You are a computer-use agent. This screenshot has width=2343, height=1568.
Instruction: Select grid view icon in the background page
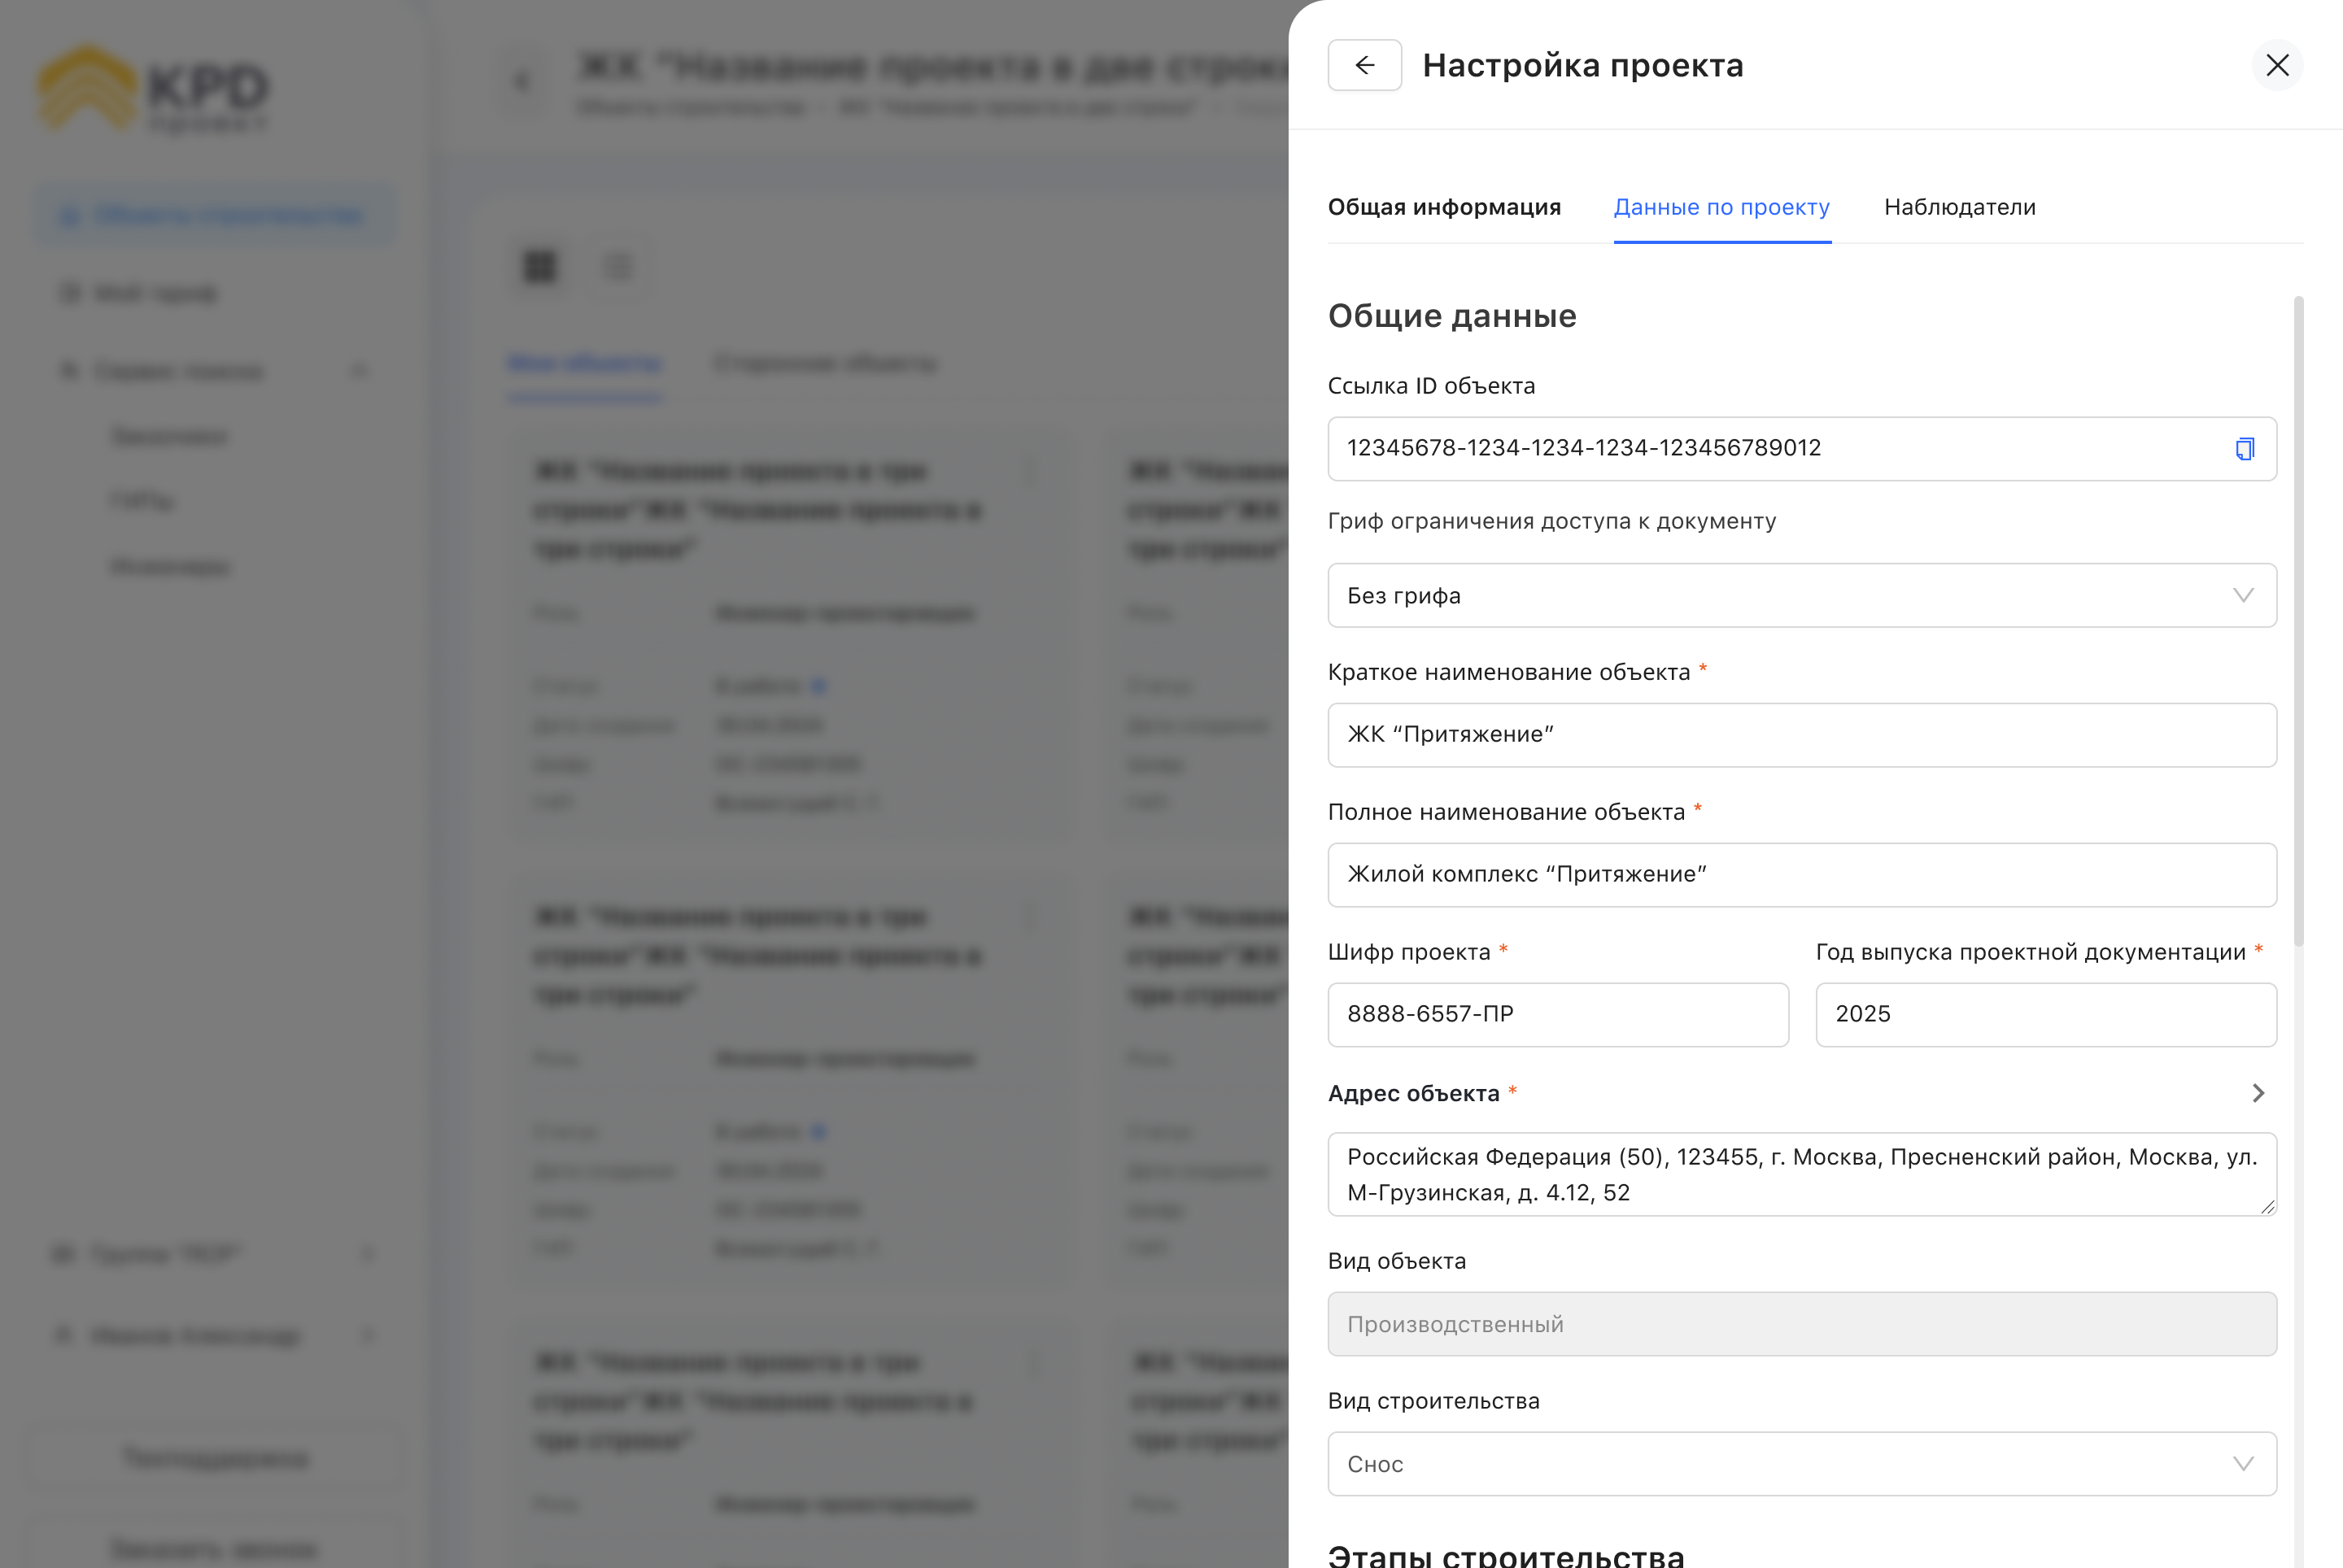[539, 267]
